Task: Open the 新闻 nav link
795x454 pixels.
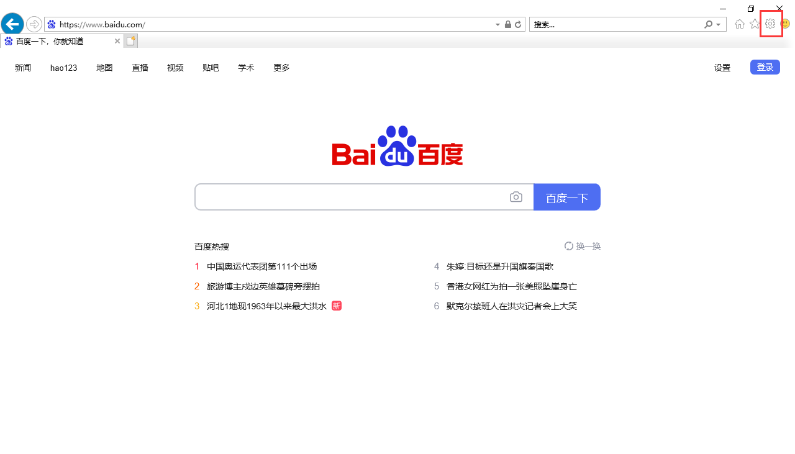Action: pos(23,68)
